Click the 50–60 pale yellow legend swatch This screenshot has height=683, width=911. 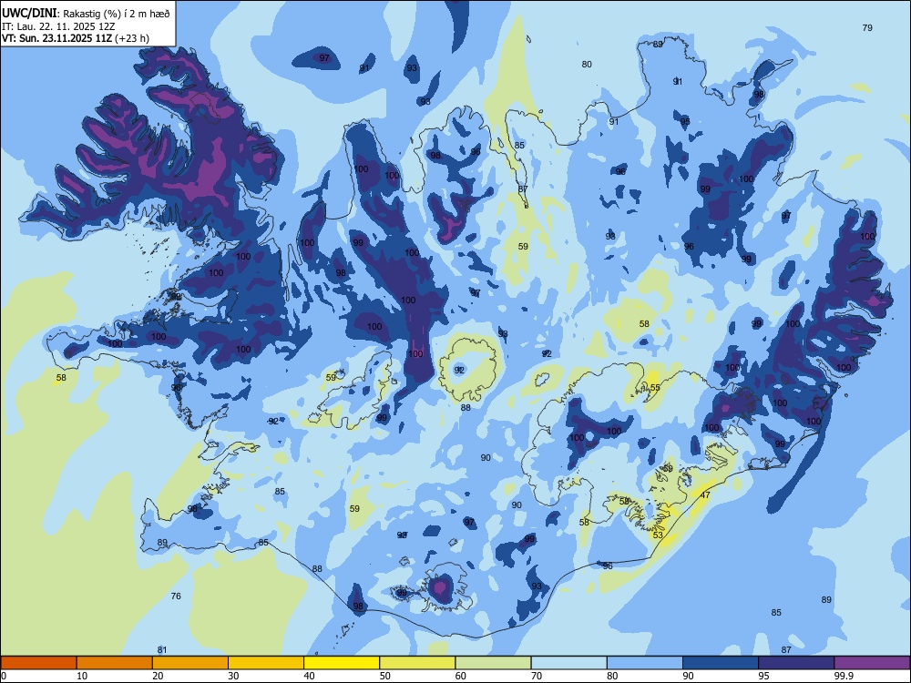[418, 663]
